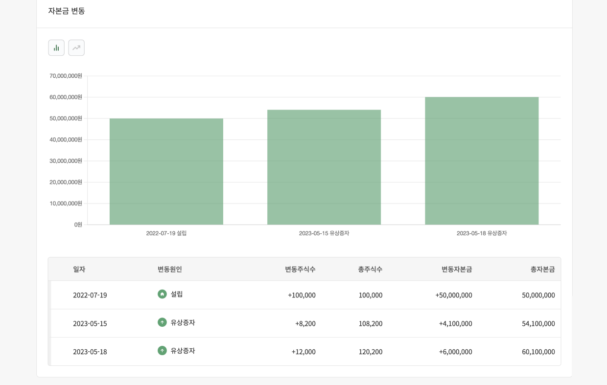Toggle chart display back to bar mode
Image resolution: width=607 pixels, height=385 pixels.
56,47
